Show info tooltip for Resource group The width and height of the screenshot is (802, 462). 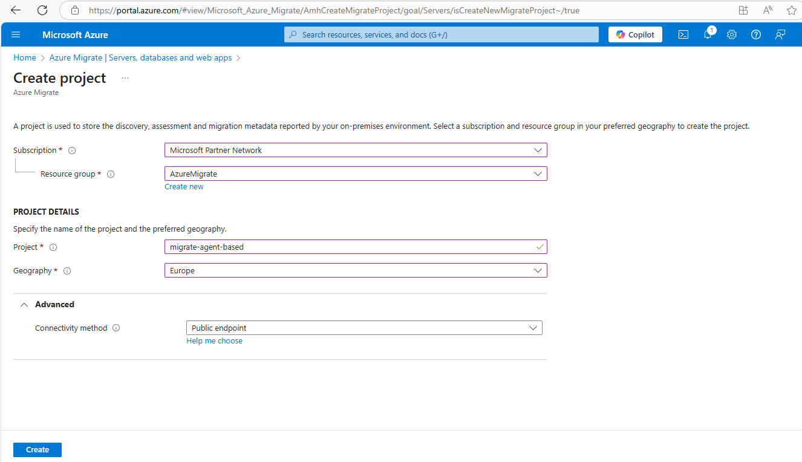click(111, 174)
